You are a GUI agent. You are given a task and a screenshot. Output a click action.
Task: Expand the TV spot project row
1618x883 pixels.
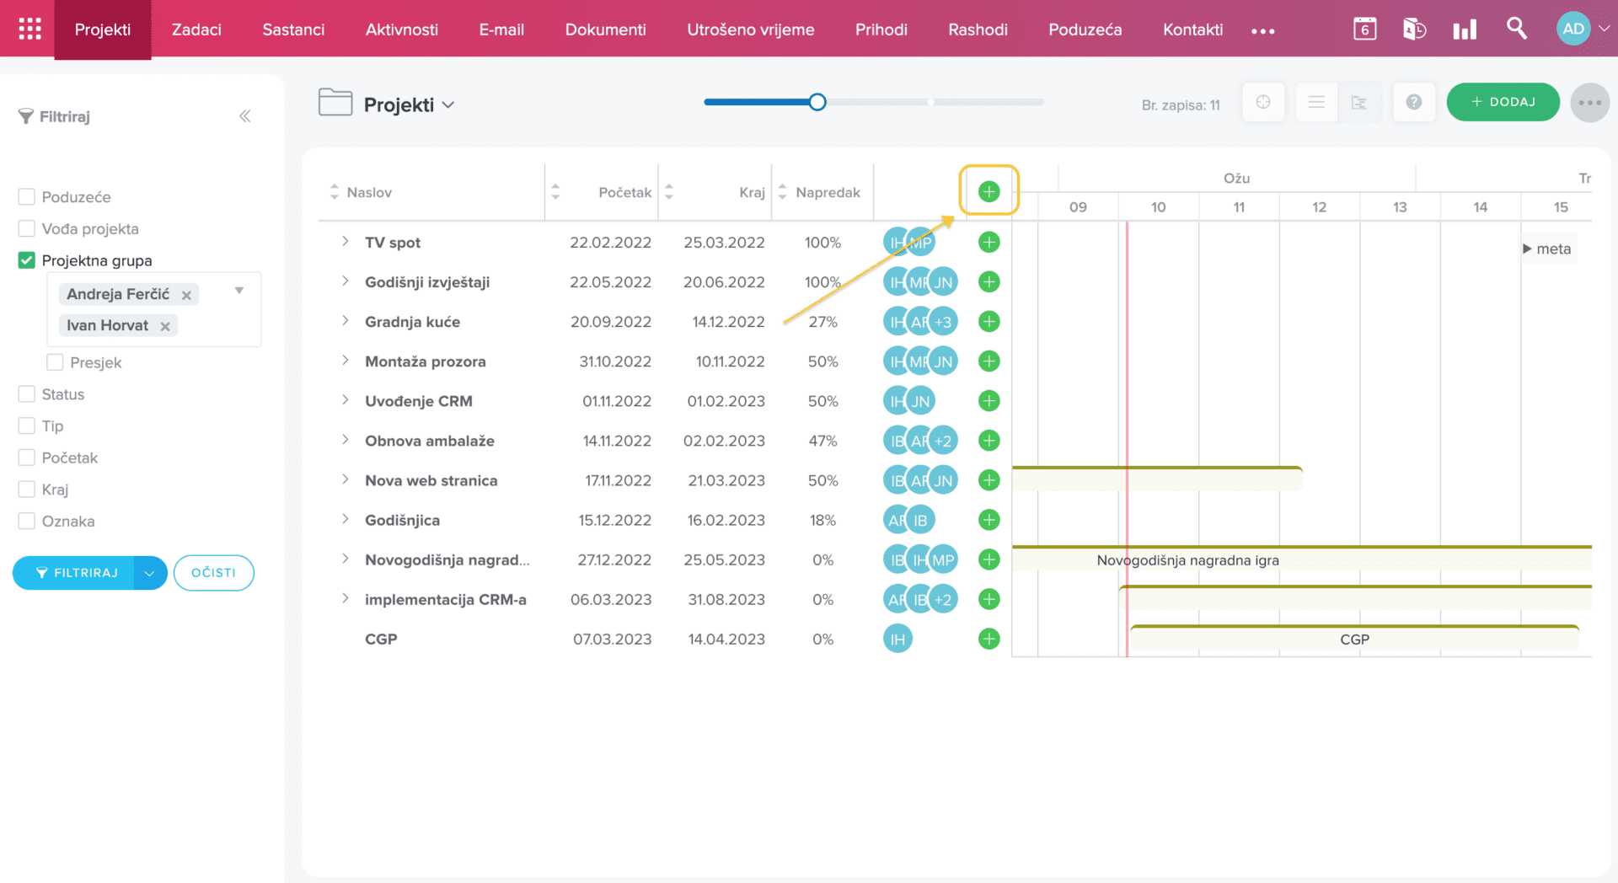345,242
